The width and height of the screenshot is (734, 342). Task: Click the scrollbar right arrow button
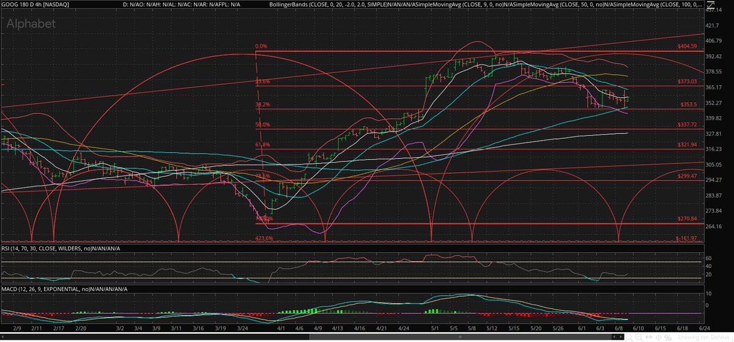[x=621, y=336]
